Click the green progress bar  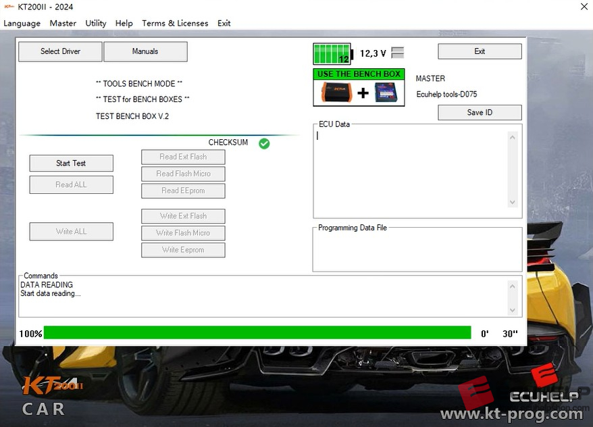pos(257,333)
